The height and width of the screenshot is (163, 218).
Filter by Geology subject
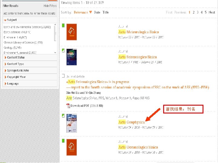click(12, 48)
